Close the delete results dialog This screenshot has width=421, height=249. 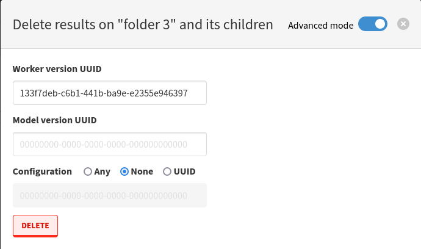point(403,24)
